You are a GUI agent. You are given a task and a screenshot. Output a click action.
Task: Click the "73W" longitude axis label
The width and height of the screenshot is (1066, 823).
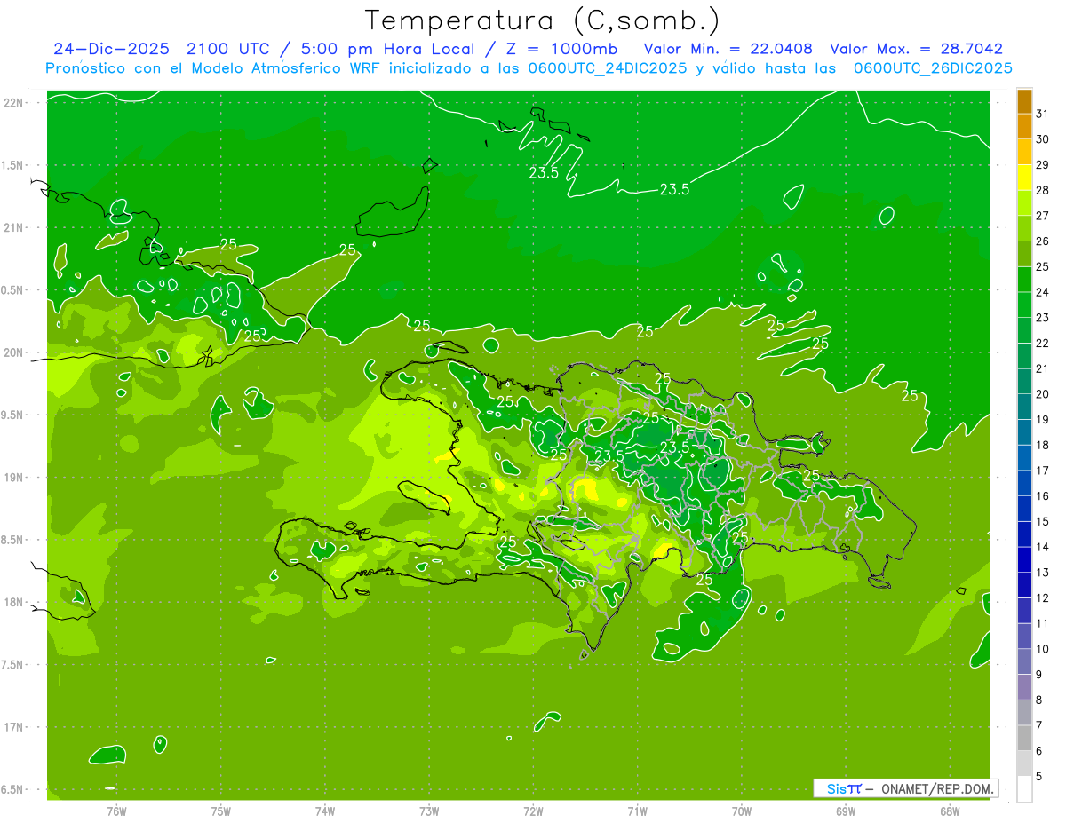[429, 811]
